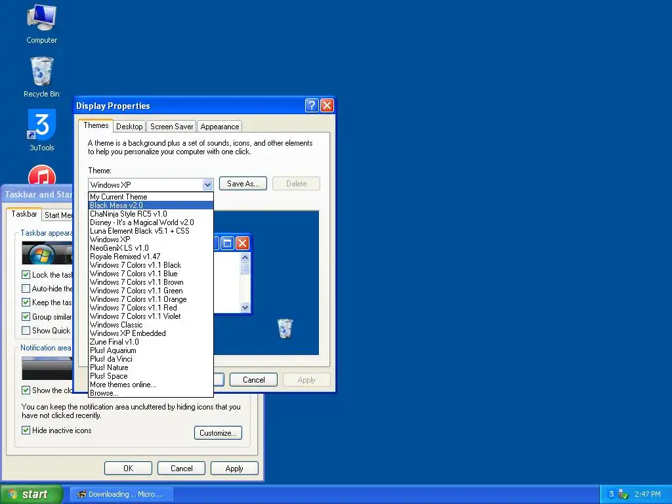Click the preview window's maximize icon

228,243
